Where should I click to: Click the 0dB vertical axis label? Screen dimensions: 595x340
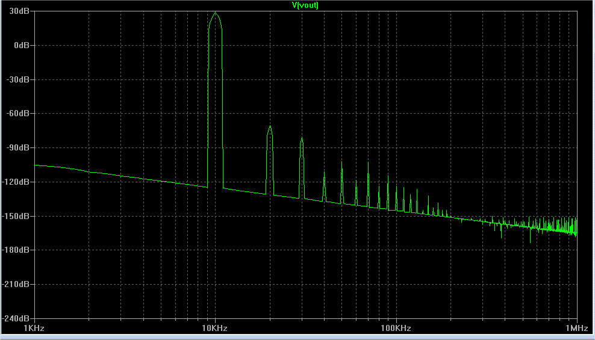click(22, 45)
